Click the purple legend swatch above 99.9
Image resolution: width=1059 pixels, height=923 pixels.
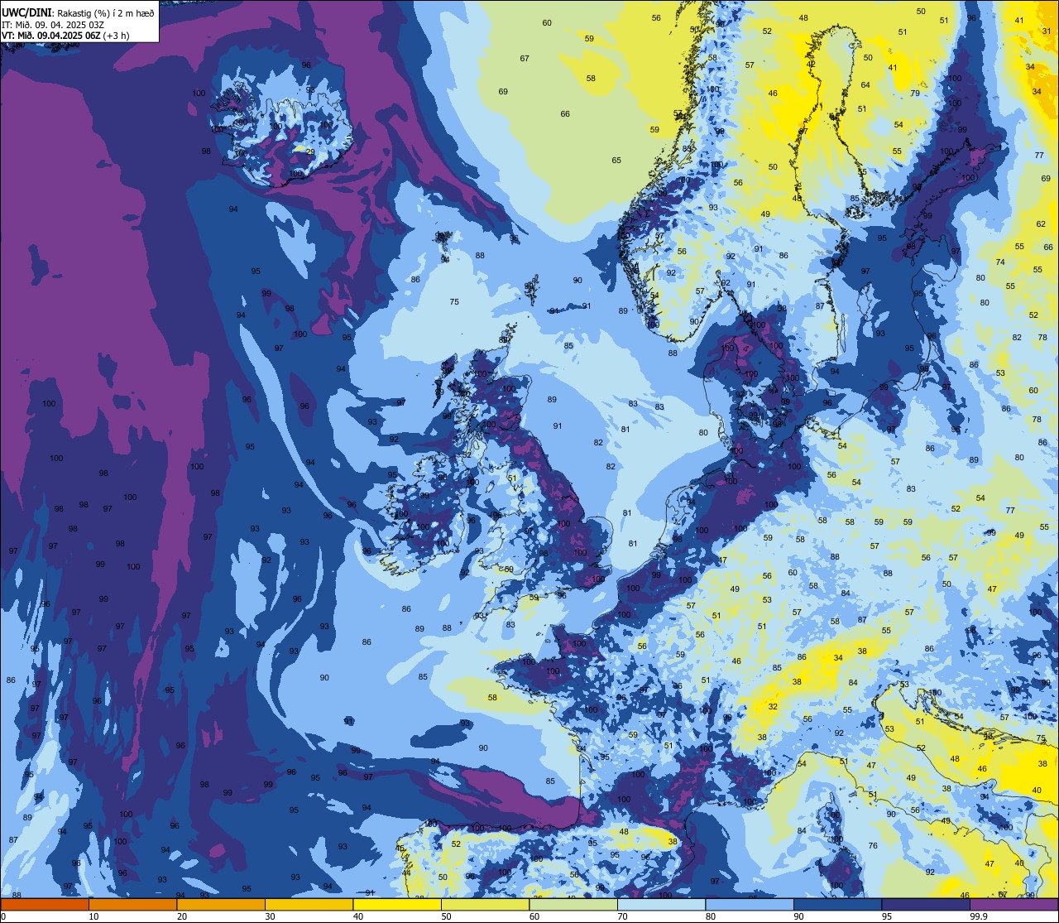[1013, 905]
